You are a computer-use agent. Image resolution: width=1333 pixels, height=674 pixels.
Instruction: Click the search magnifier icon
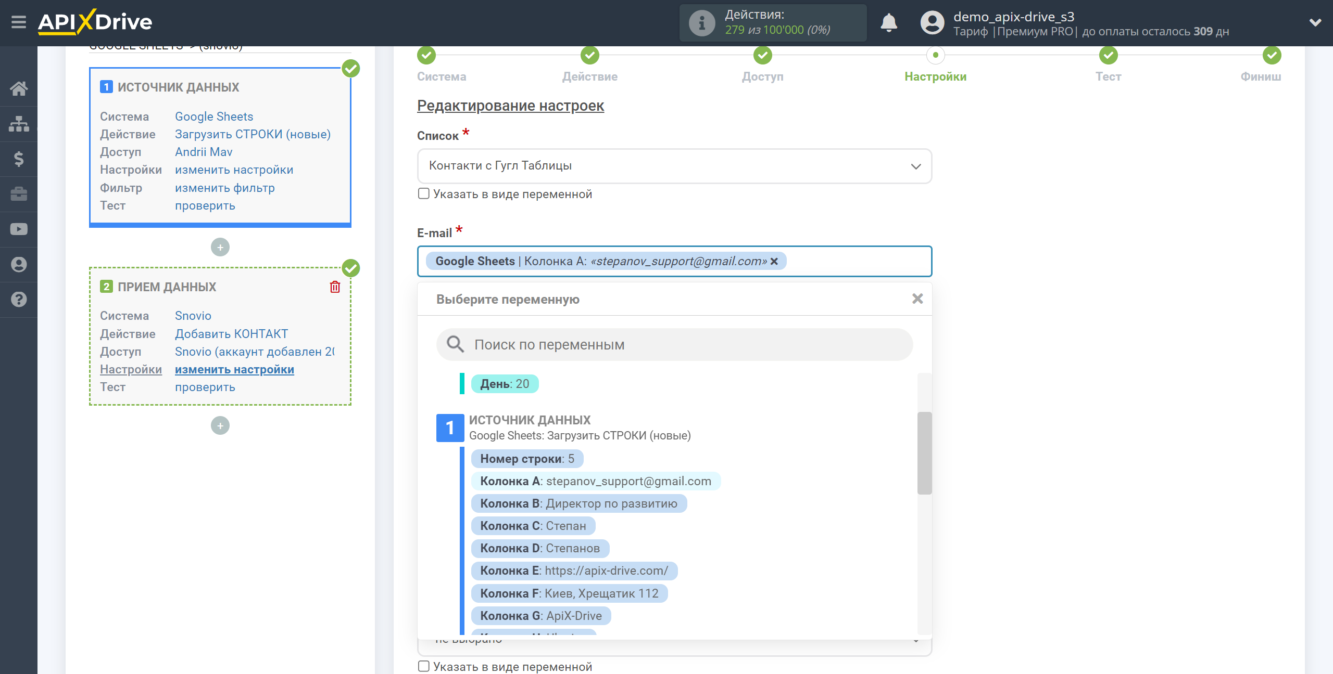pos(455,344)
